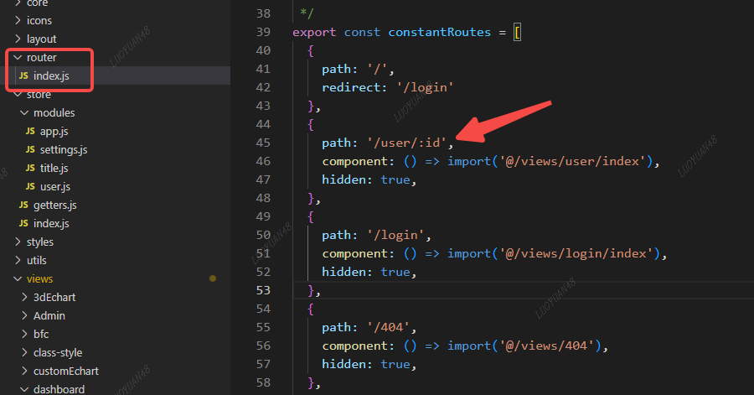Click the JS icon of settings.js
The height and width of the screenshot is (395, 754).
(30, 149)
